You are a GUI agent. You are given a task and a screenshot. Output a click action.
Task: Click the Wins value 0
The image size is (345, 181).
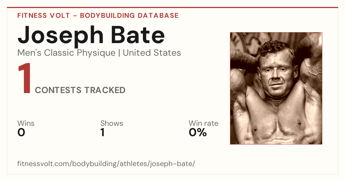[21, 132]
